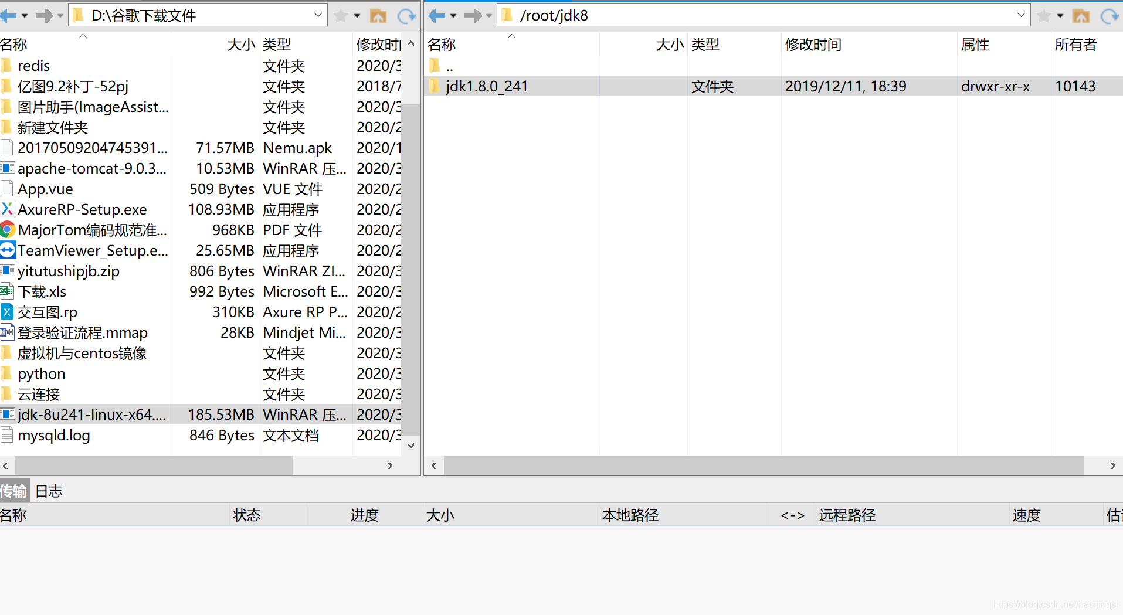This screenshot has width=1123, height=615.
Task: Open remote forward history dropdown arrow
Action: [x=488, y=16]
